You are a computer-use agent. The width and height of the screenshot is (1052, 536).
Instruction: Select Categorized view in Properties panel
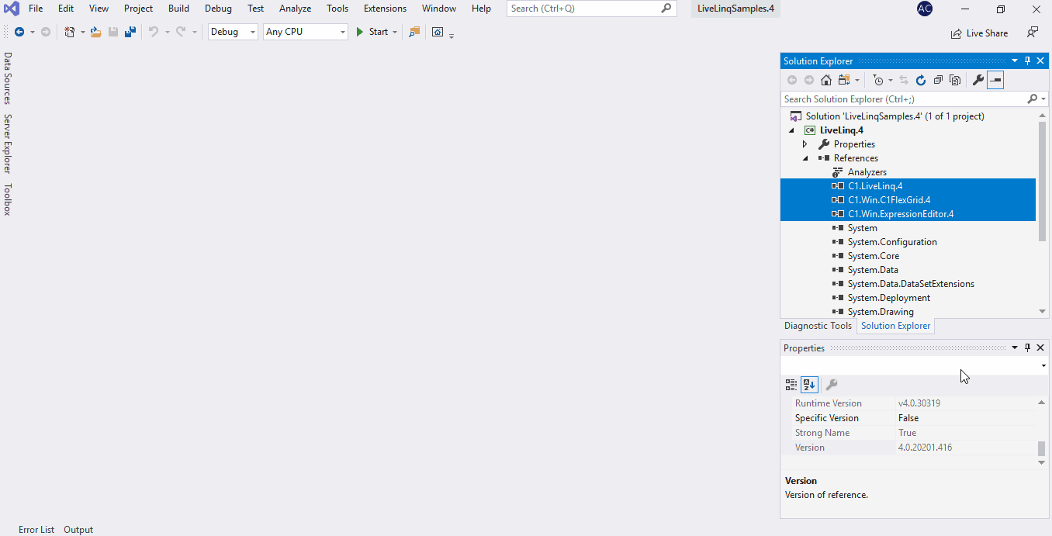tap(791, 384)
